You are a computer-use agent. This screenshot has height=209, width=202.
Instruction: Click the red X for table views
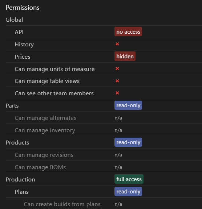click(x=117, y=81)
